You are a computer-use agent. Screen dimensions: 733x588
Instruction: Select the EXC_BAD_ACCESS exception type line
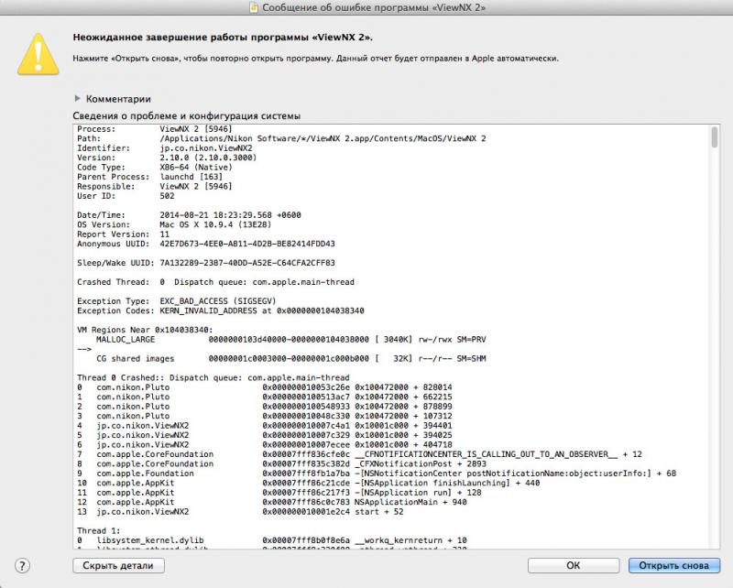[x=177, y=301]
